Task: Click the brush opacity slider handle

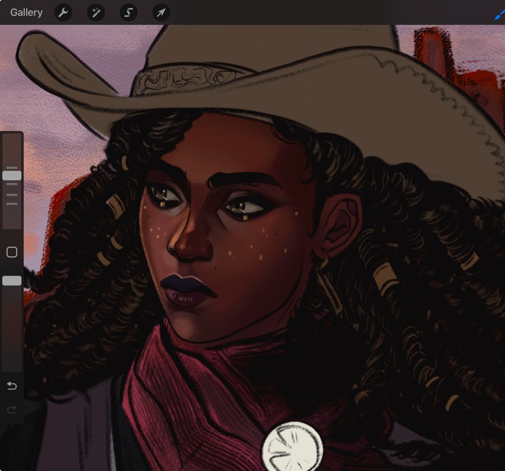Action: click(x=12, y=281)
